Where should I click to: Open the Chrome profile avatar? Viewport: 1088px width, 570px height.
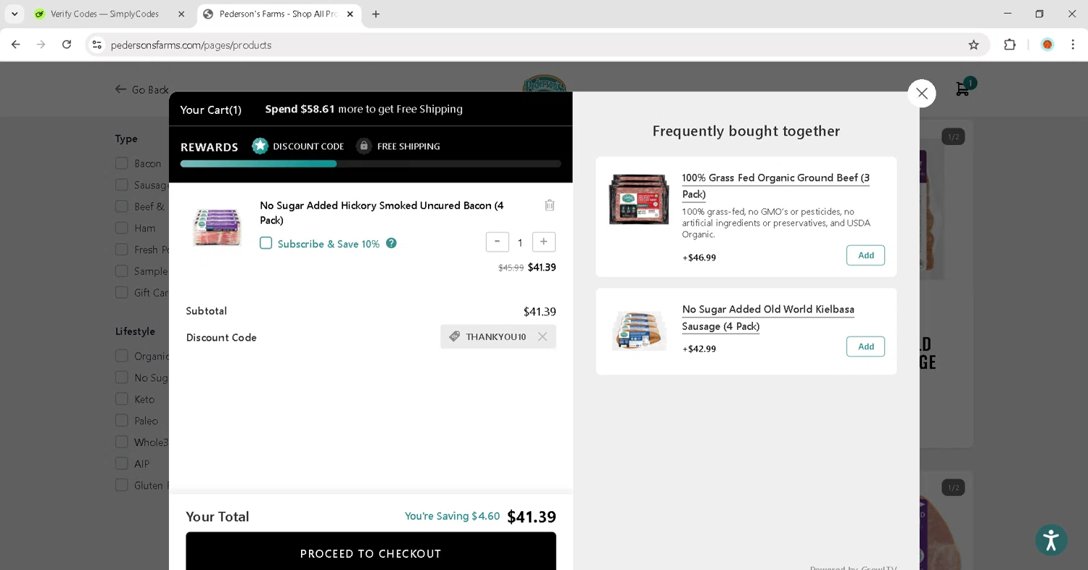[1047, 45]
